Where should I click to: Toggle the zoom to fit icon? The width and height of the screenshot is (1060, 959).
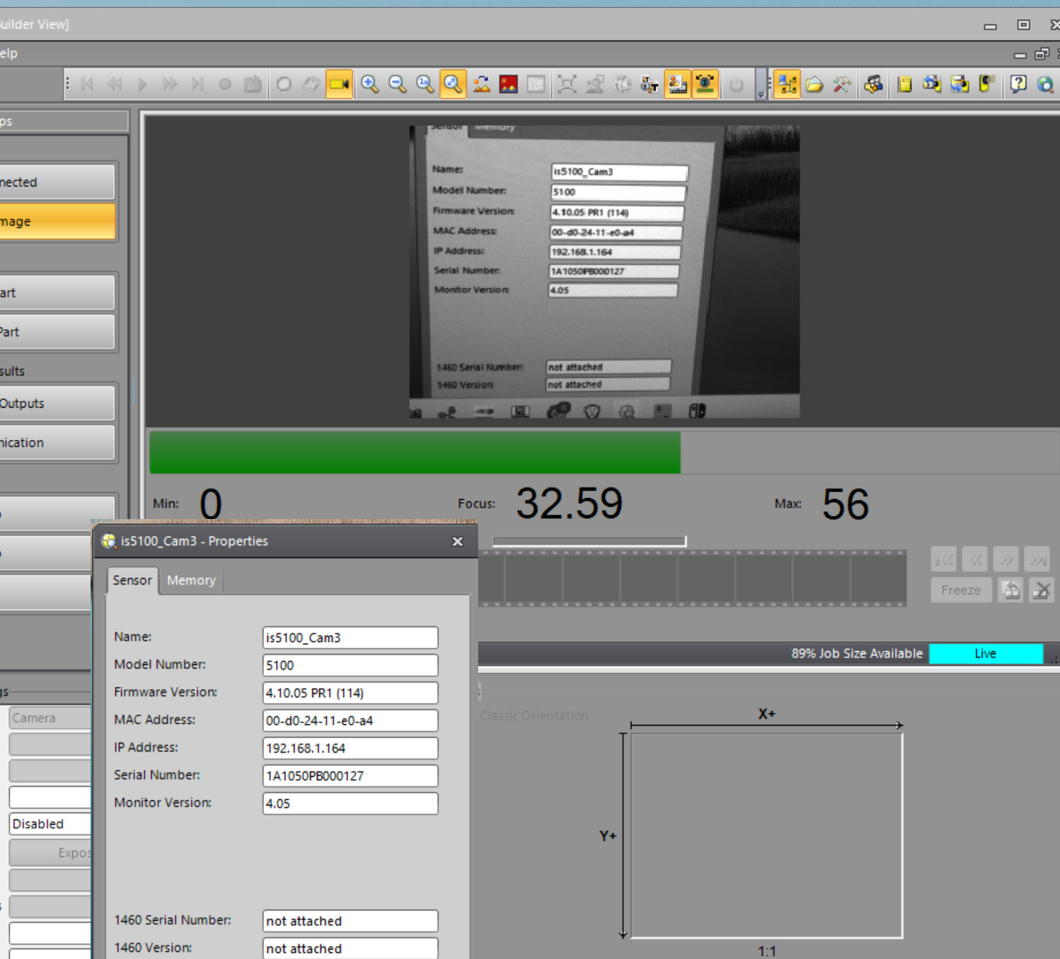click(453, 84)
